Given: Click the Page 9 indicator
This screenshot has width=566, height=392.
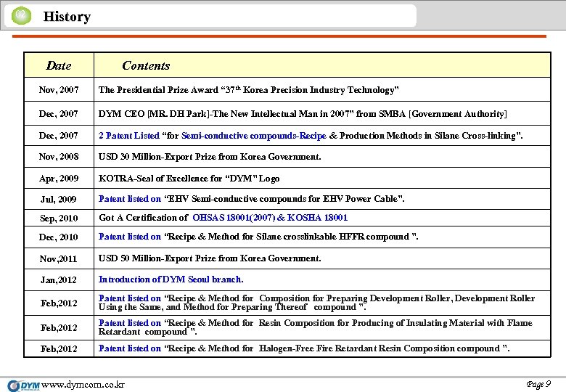Looking at the screenshot, I should pos(538,384).
